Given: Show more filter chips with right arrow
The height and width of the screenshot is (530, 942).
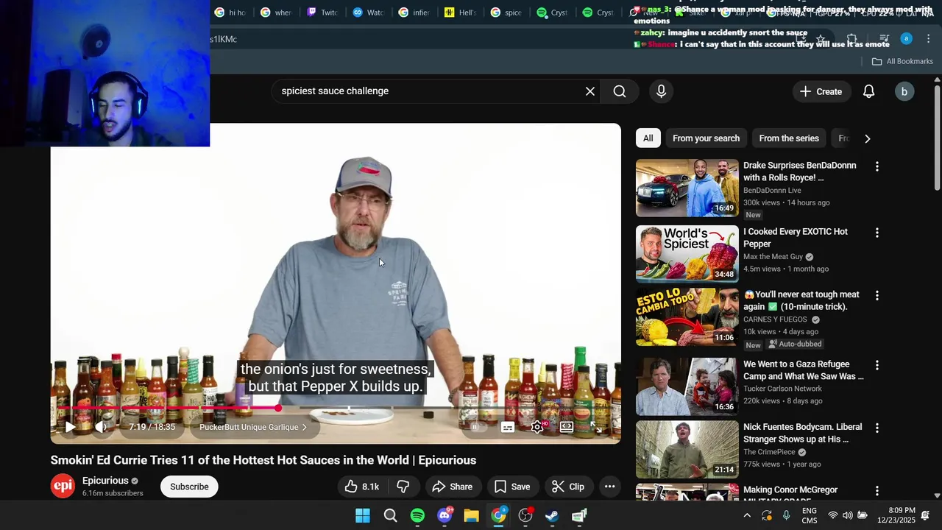Looking at the screenshot, I should [x=867, y=138].
